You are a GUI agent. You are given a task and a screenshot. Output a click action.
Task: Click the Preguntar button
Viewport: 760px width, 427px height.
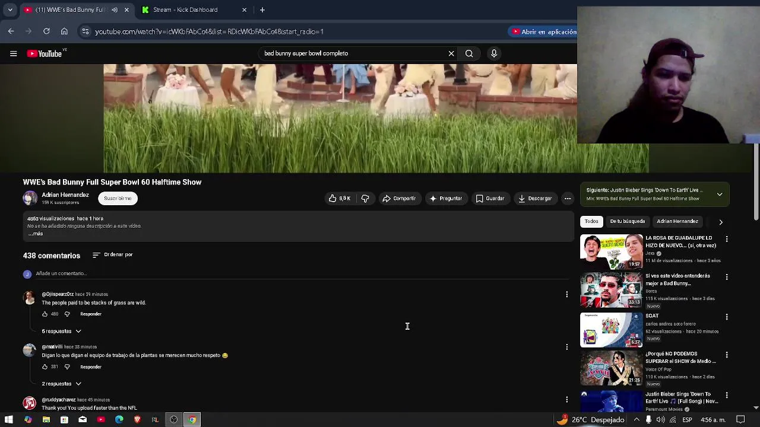click(x=446, y=198)
